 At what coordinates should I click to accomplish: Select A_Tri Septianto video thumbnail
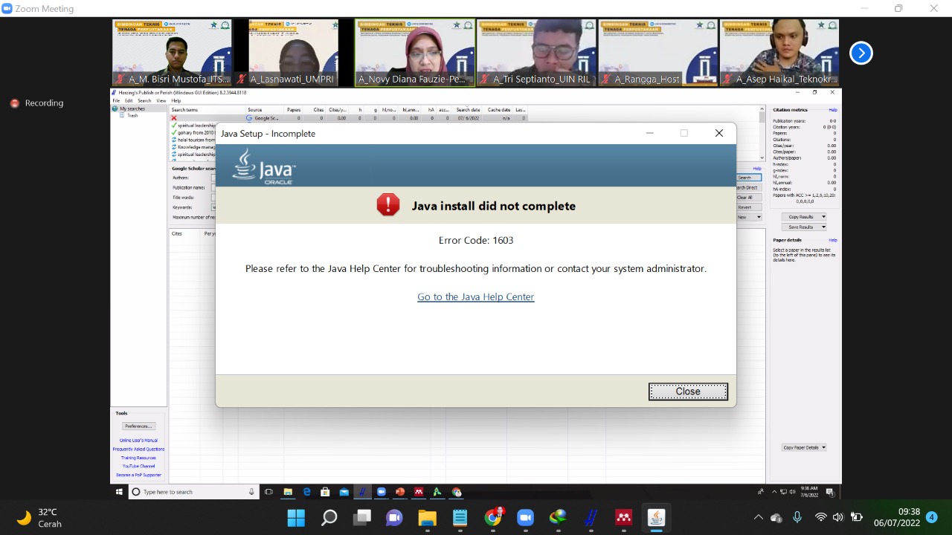pyautogui.click(x=536, y=53)
